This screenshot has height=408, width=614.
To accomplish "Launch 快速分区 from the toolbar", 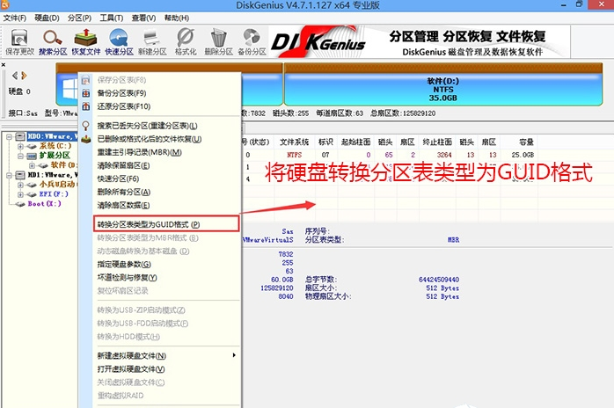I will (119, 40).
